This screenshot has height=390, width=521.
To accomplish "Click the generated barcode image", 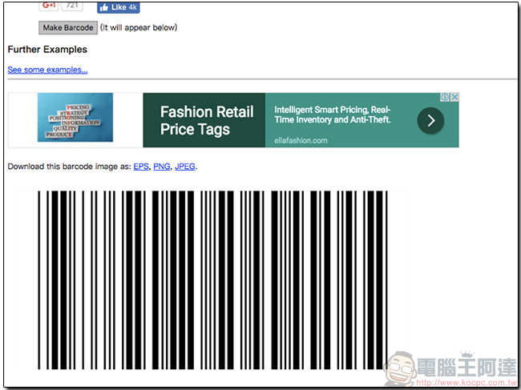I will [x=212, y=279].
